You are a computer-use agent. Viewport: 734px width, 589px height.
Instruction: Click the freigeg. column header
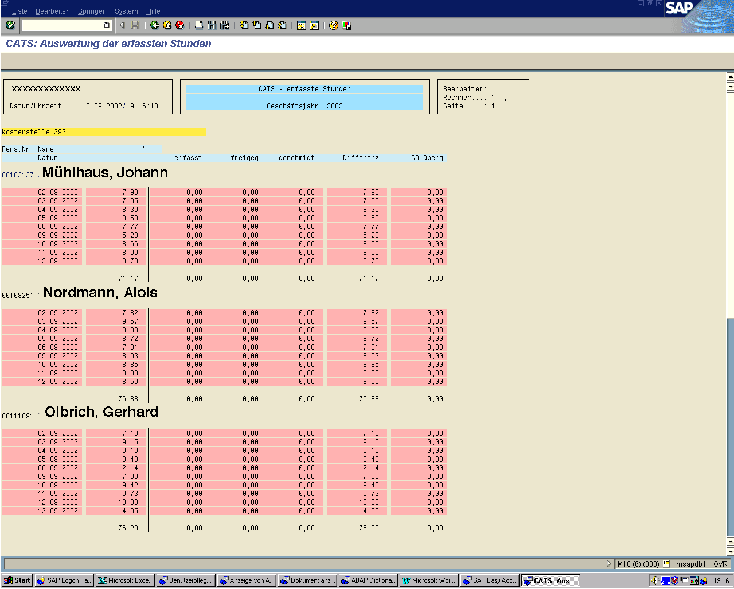tap(246, 158)
